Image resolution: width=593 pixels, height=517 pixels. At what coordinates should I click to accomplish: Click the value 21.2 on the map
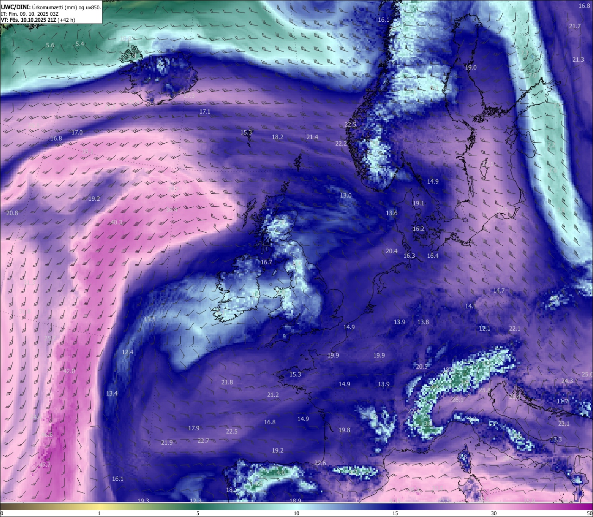point(273,395)
